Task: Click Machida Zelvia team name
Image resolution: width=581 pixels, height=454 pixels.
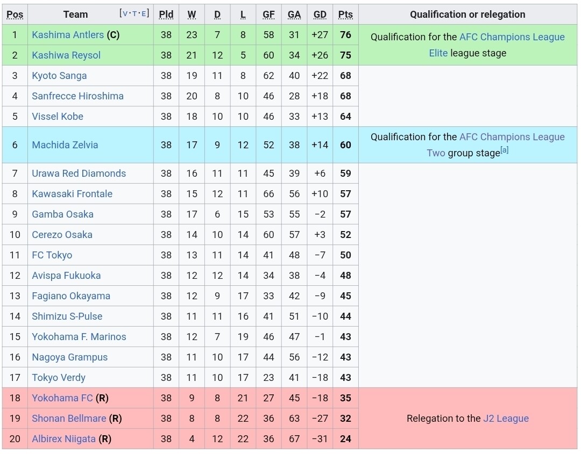Action: (65, 145)
